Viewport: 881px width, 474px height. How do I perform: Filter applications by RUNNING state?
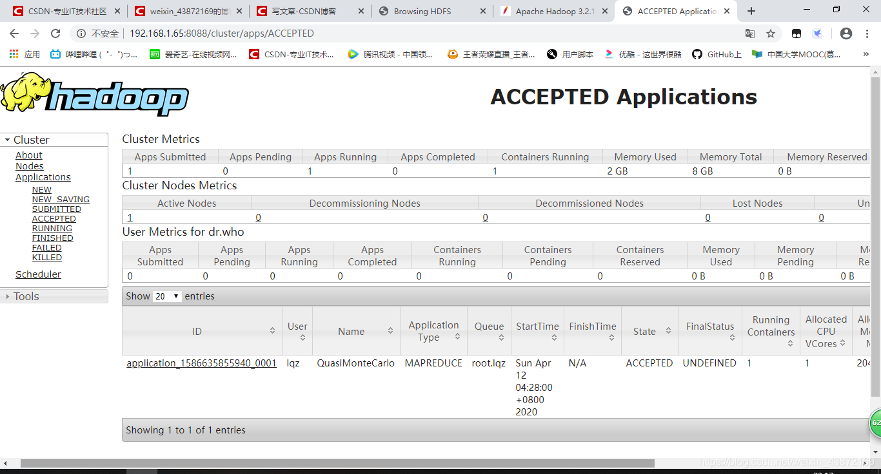pos(52,229)
